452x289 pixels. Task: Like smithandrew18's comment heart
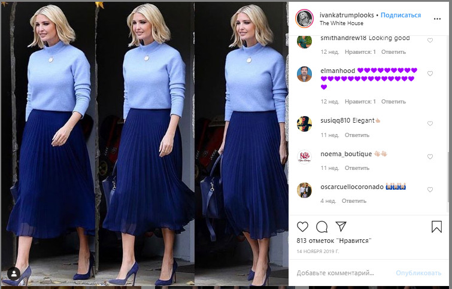tap(430, 40)
